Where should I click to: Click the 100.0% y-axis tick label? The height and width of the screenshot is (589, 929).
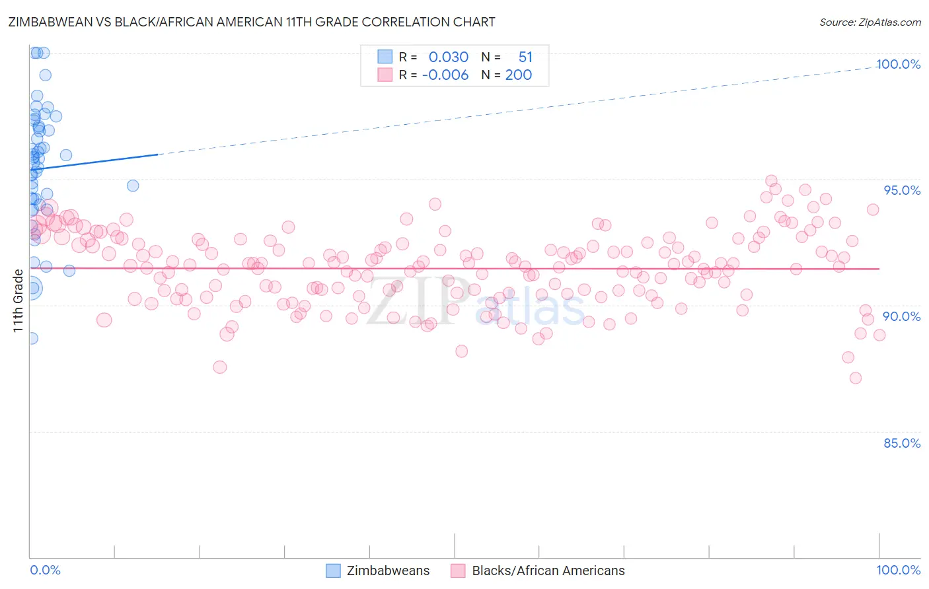(x=898, y=64)
